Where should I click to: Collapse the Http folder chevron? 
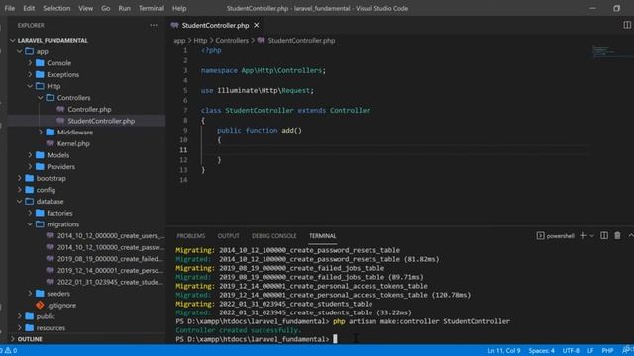(x=30, y=86)
